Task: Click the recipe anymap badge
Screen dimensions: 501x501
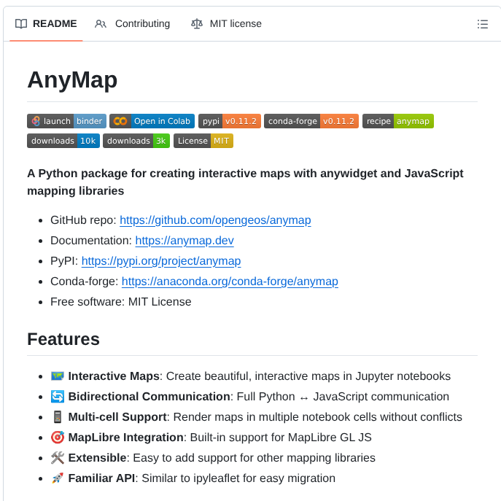Action: [x=398, y=121]
